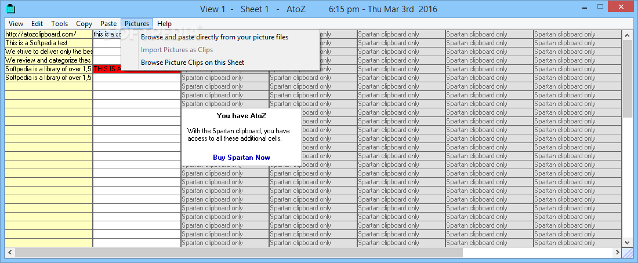Open the Help menu

point(164,24)
